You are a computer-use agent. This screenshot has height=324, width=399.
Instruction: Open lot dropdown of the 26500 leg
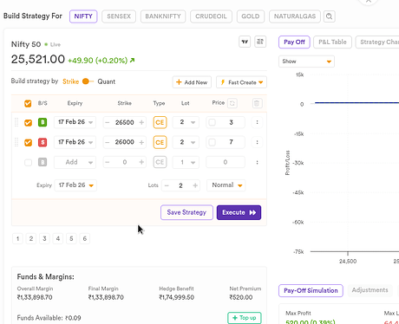coord(186,122)
